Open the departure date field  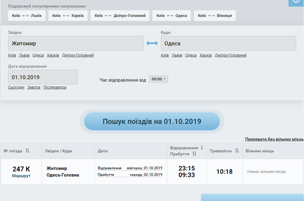(x=42, y=77)
